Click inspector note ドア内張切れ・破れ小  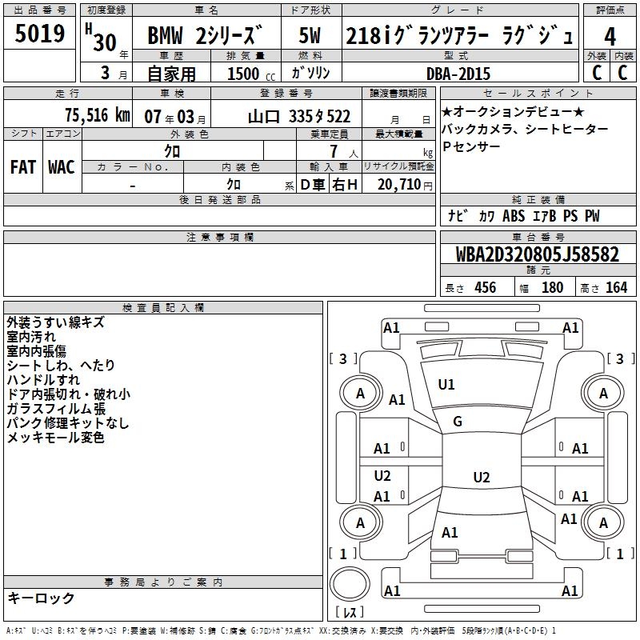click(69, 394)
